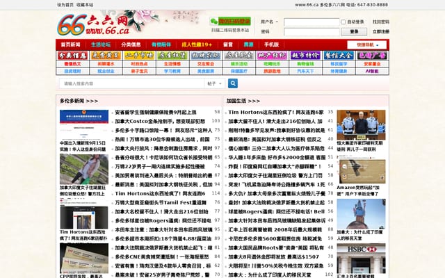Open the AI智能 forum category link
The image size is (445, 278).
(x=372, y=71)
